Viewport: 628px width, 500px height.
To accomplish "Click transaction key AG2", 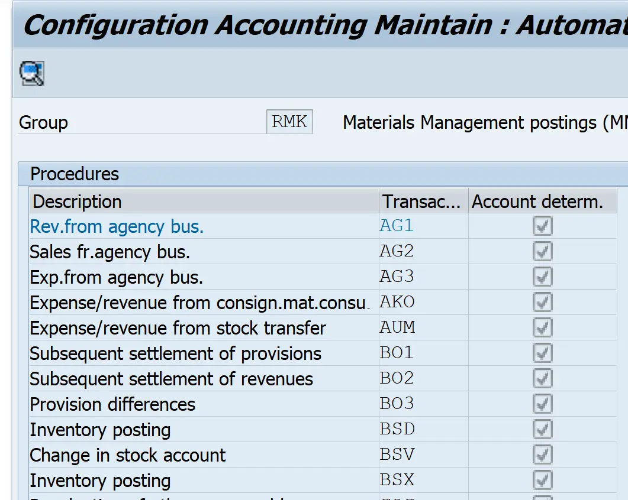I will pyautogui.click(x=397, y=251).
